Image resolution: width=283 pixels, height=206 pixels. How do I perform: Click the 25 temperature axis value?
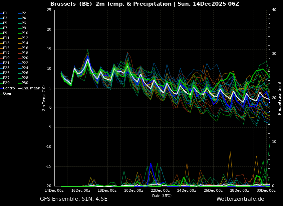coord(49,10)
